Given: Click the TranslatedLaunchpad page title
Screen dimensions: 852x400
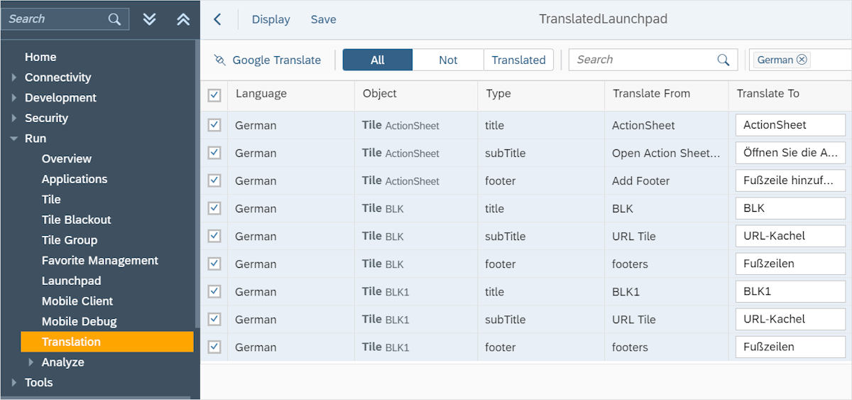Looking at the screenshot, I should 603,19.
